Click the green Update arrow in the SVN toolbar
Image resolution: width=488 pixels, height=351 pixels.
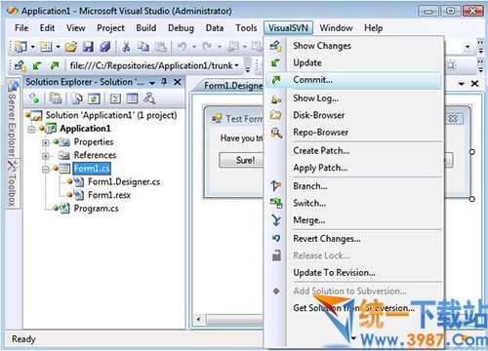pos(37,66)
